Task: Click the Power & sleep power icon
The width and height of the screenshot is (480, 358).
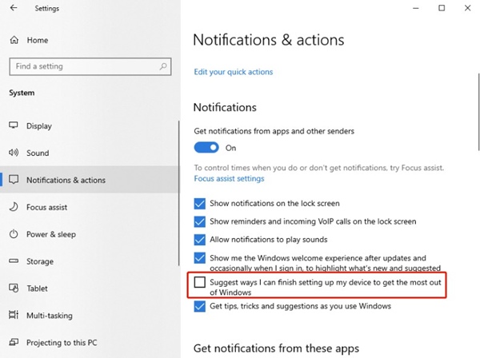Action: tap(14, 234)
